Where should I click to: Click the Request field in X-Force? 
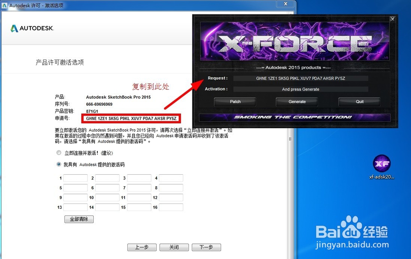pos(301,79)
